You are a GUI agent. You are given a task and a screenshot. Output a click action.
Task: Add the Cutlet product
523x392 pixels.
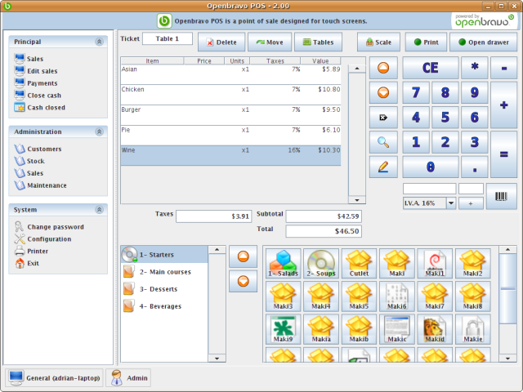[359, 263]
